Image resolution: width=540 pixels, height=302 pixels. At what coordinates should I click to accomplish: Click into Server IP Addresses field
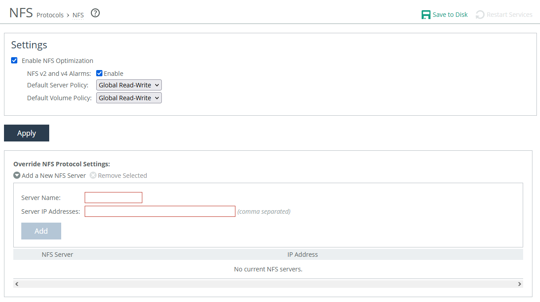160,212
